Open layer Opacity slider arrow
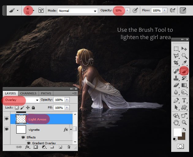Viewport: 193px width, 157px height. 67,100
